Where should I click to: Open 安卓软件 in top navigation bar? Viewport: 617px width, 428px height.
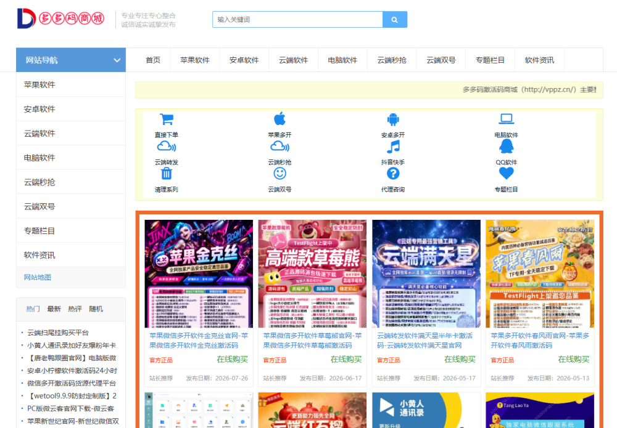click(244, 60)
